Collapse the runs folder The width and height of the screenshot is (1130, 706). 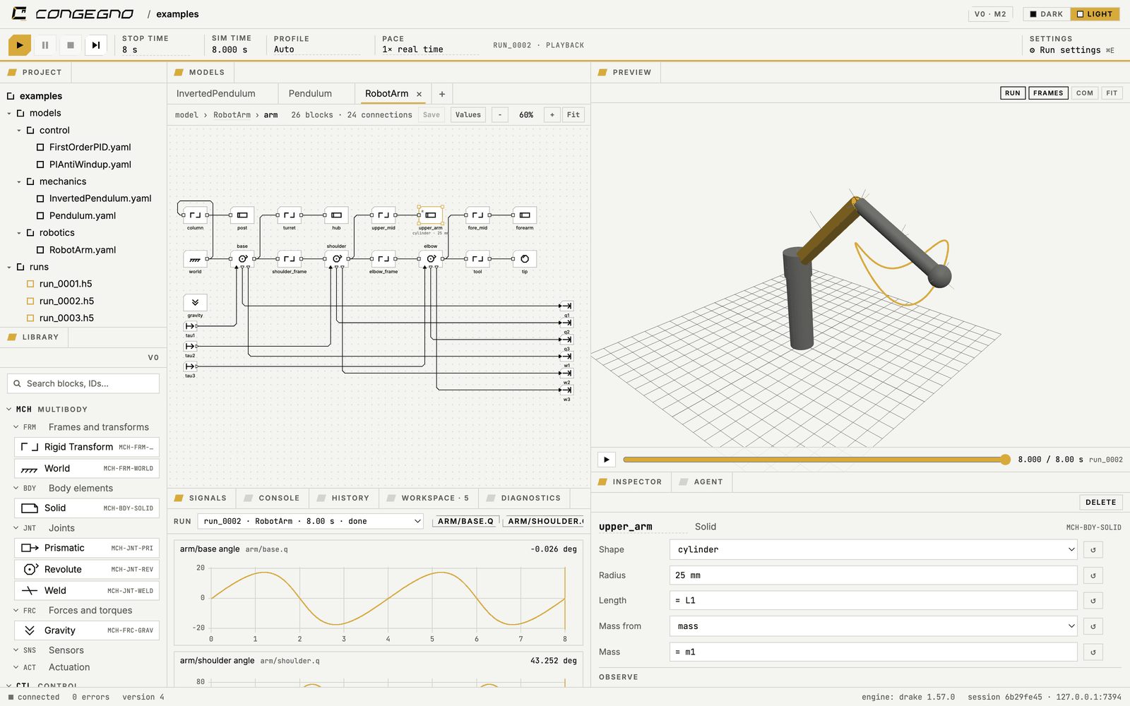pos(9,268)
